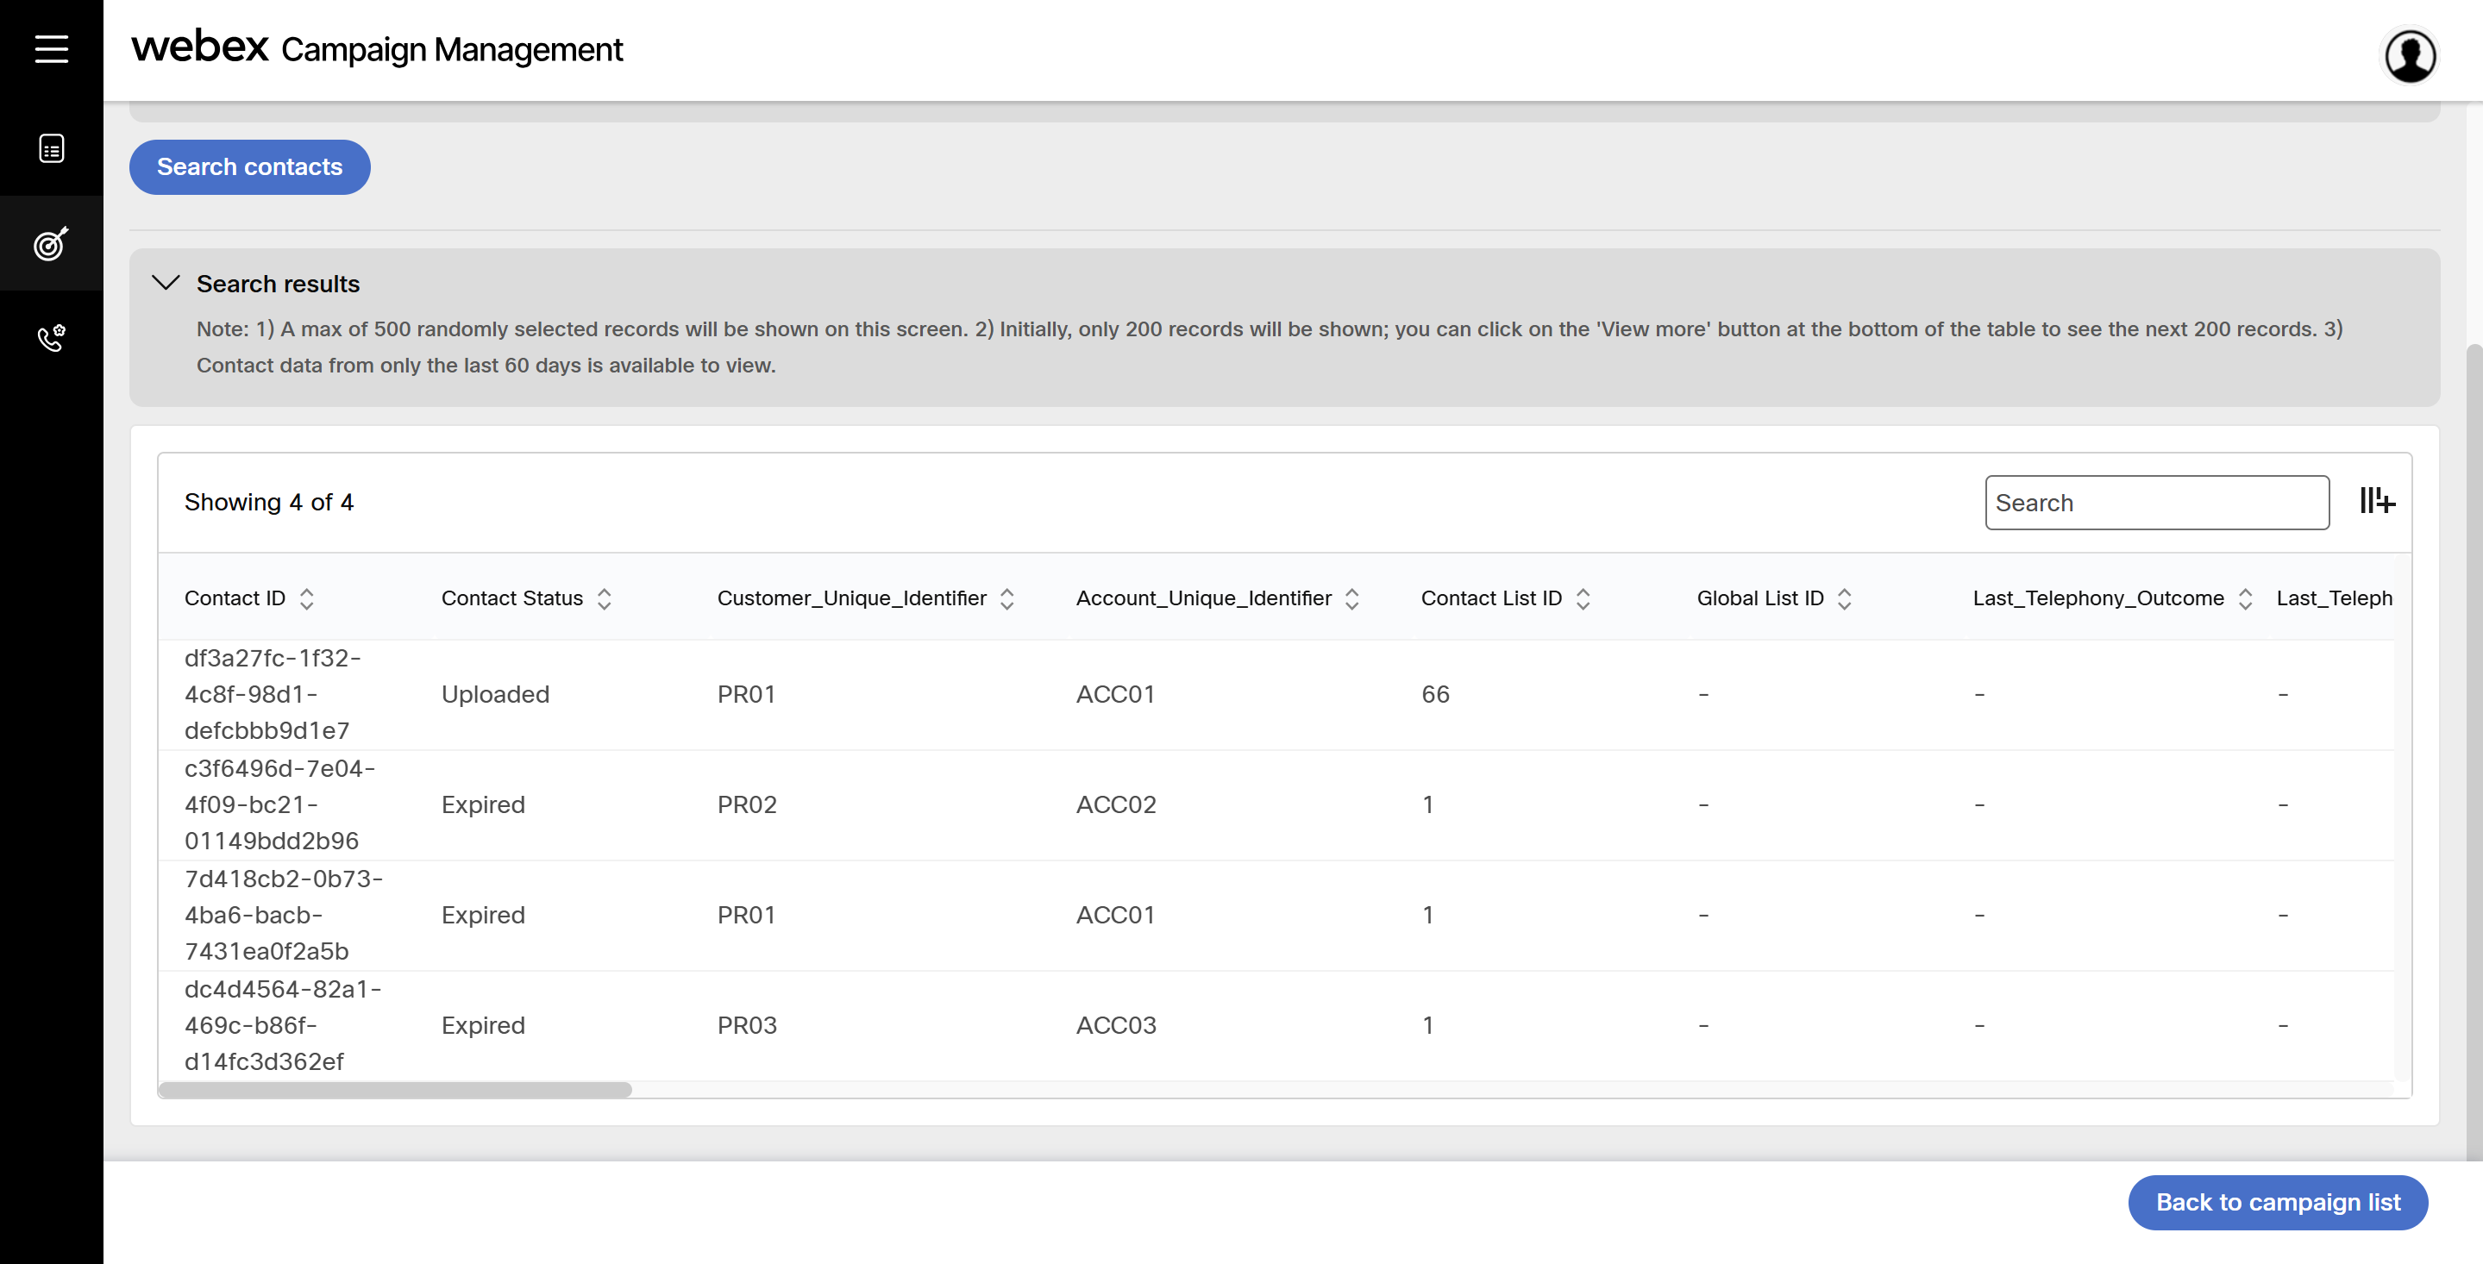
Task: Open the add columns icon
Action: tap(2377, 501)
